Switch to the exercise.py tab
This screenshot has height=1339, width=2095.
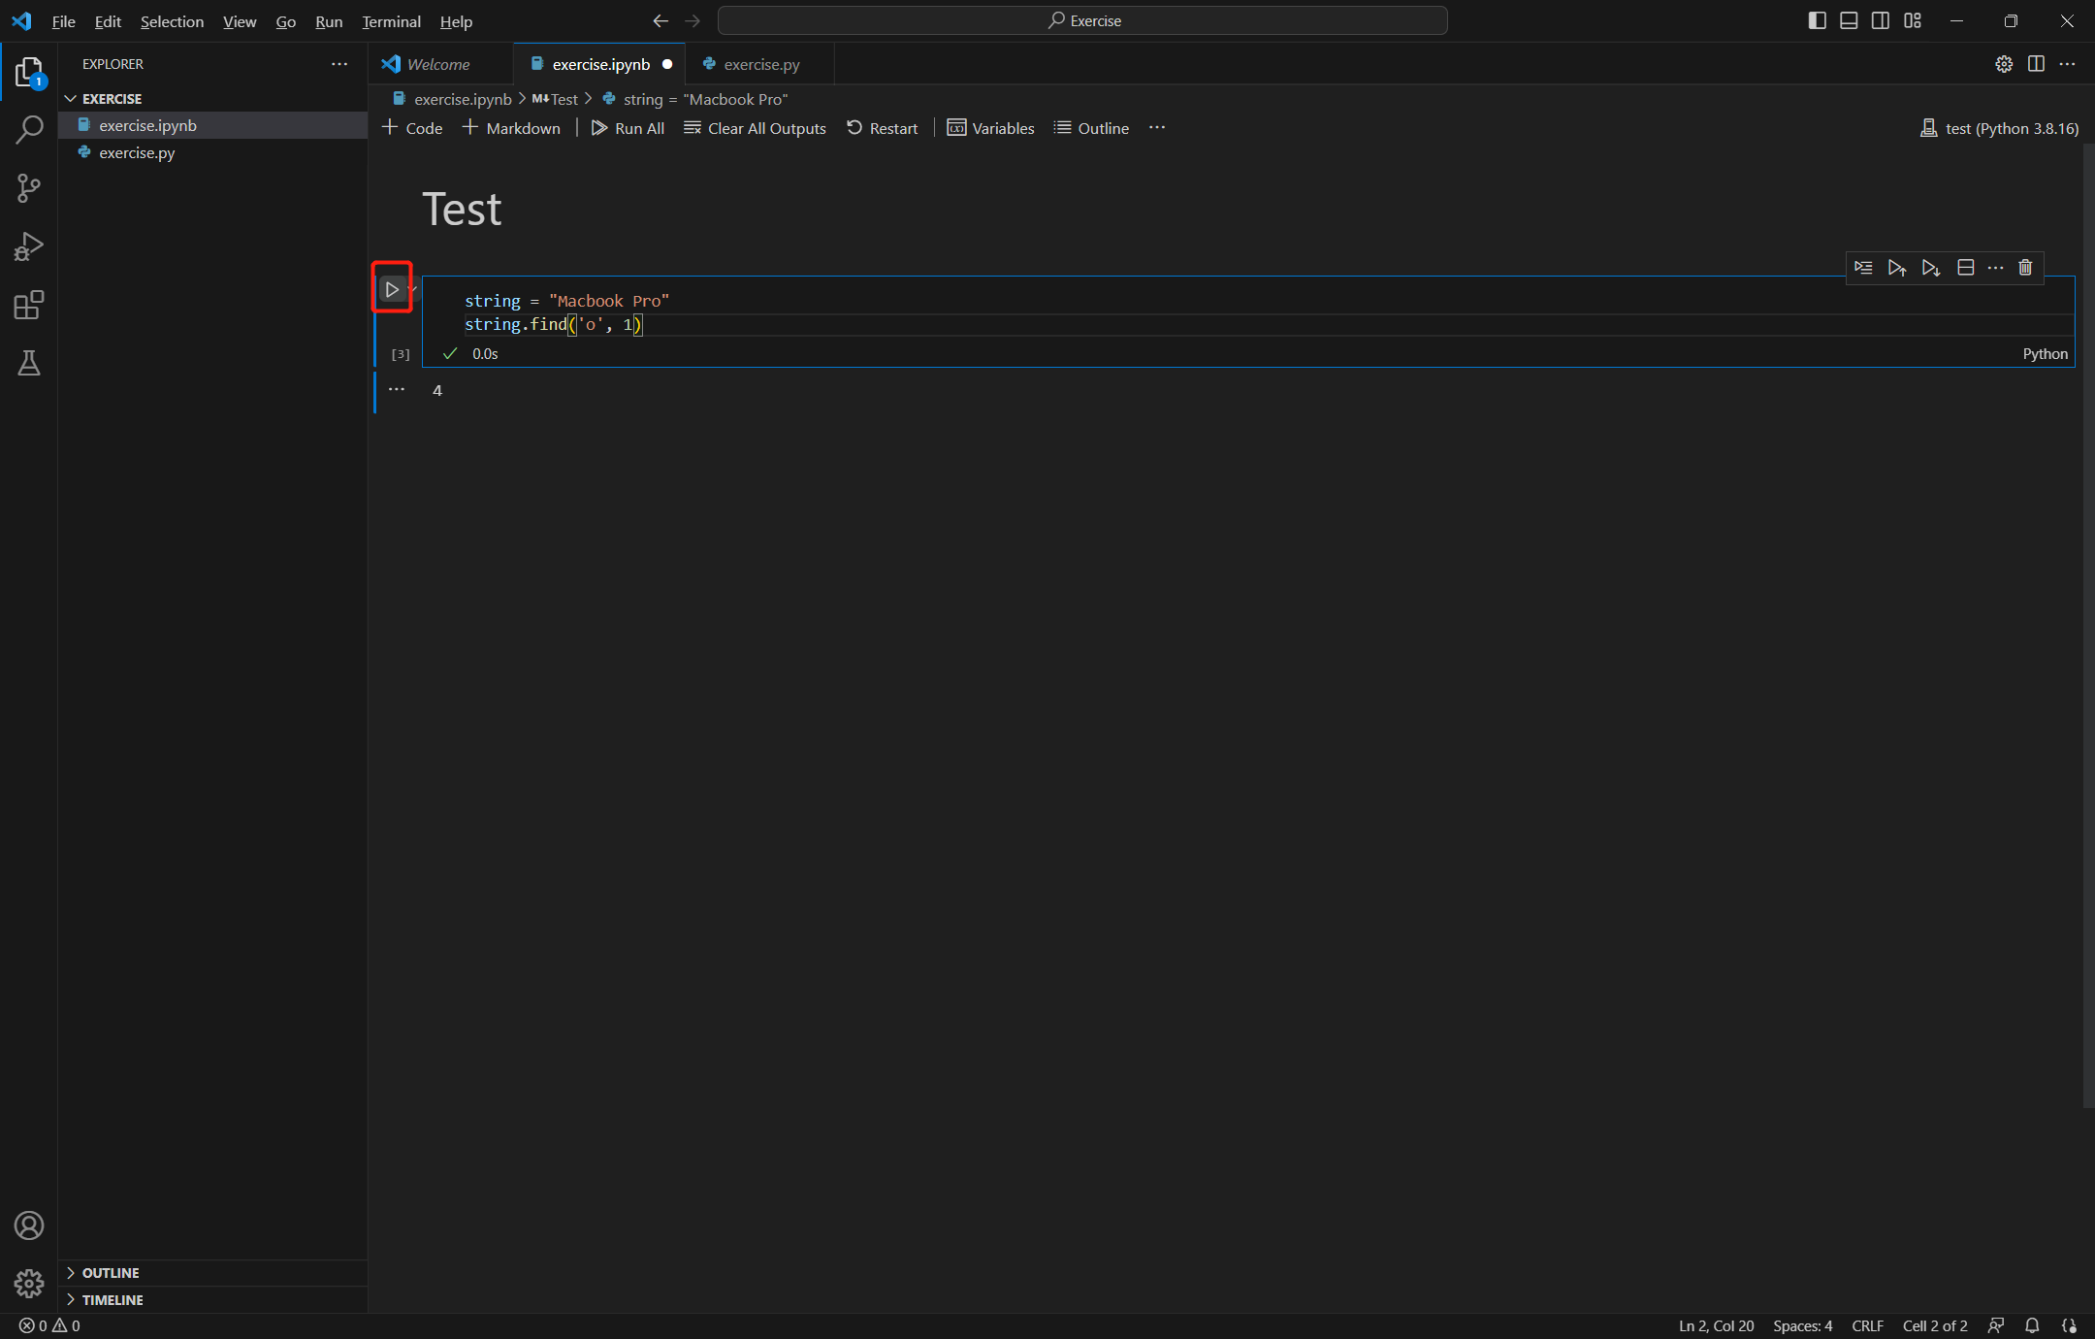760,64
